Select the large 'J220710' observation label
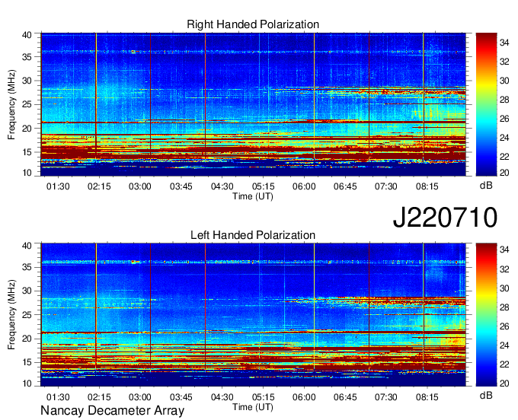 click(x=445, y=217)
